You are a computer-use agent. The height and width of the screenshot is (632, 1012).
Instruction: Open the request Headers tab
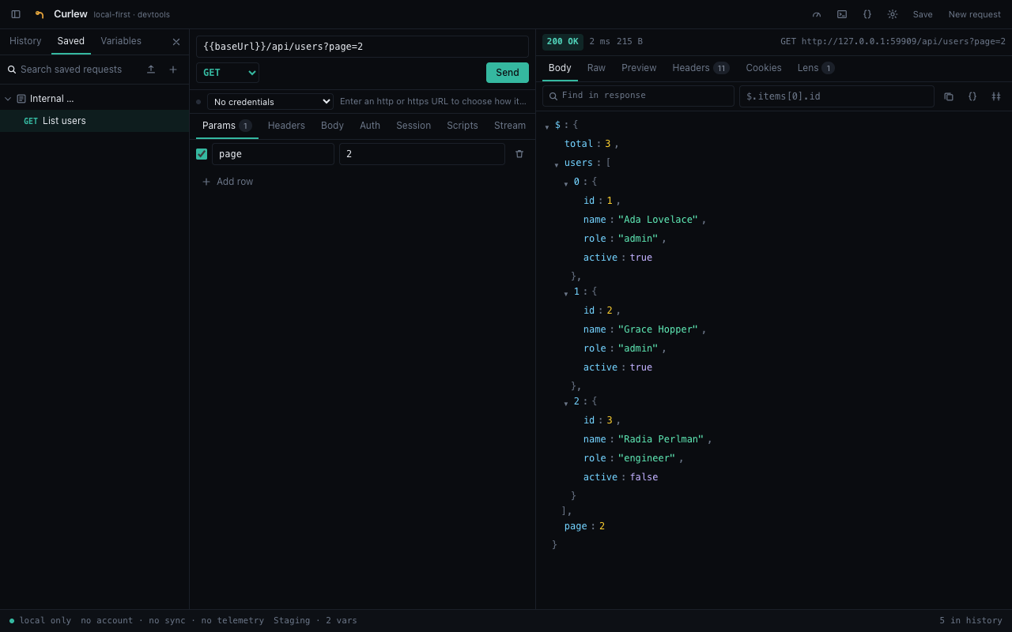click(x=286, y=126)
